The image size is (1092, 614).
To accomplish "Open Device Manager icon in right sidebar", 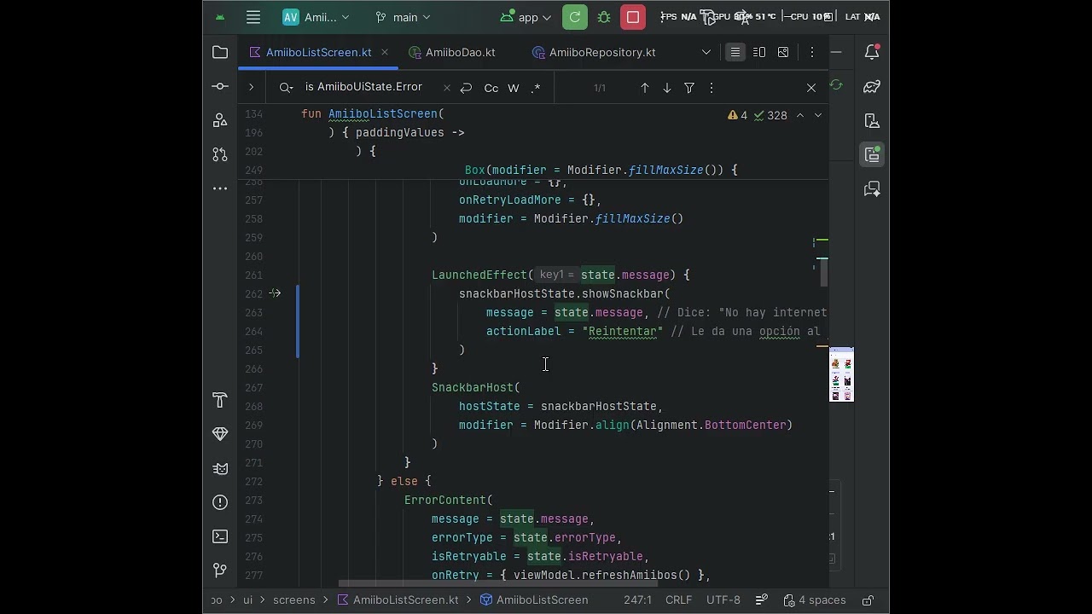I will coord(872,120).
